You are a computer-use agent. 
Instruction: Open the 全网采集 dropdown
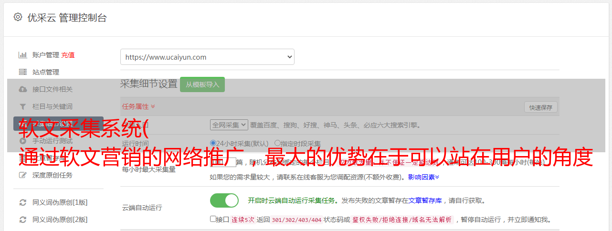(x=229, y=125)
